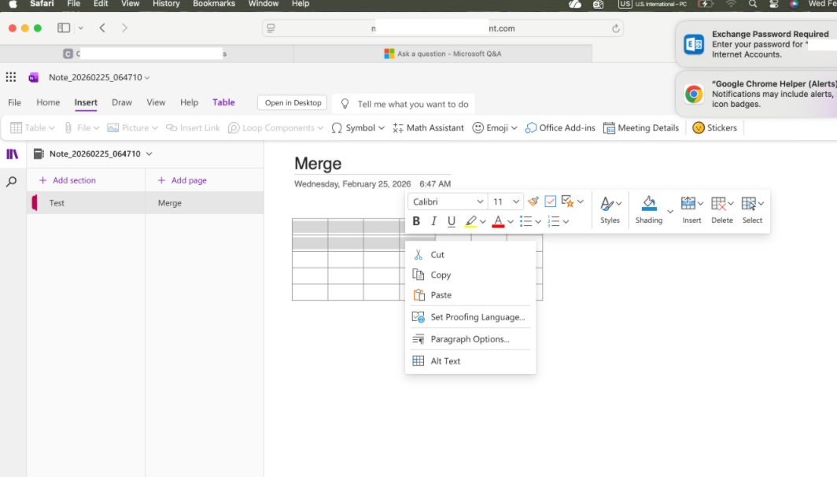
Task: Click Tell me what you want to do box
Action: pyautogui.click(x=404, y=104)
